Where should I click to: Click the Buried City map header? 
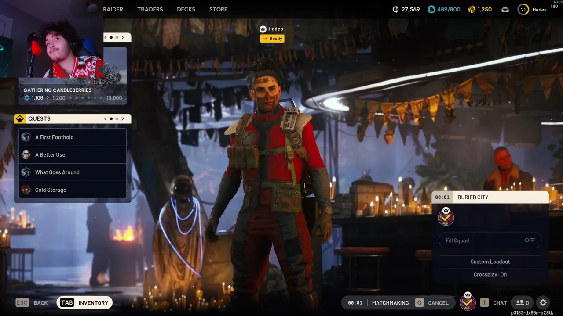(490, 197)
